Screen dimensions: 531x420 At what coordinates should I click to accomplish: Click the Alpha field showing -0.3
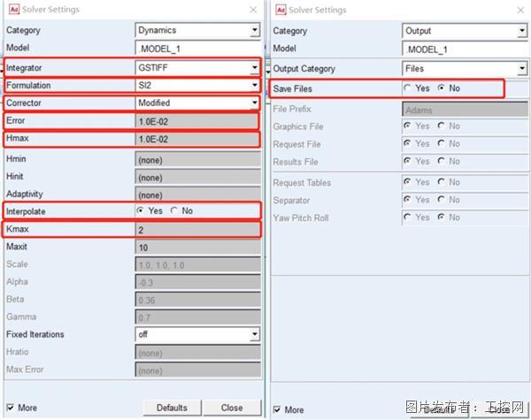pyautogui.click(x=198, y=283)
